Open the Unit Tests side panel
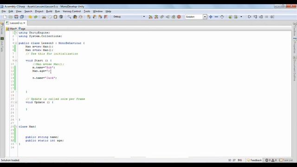The image size is (297, 167). click(2, 45)
